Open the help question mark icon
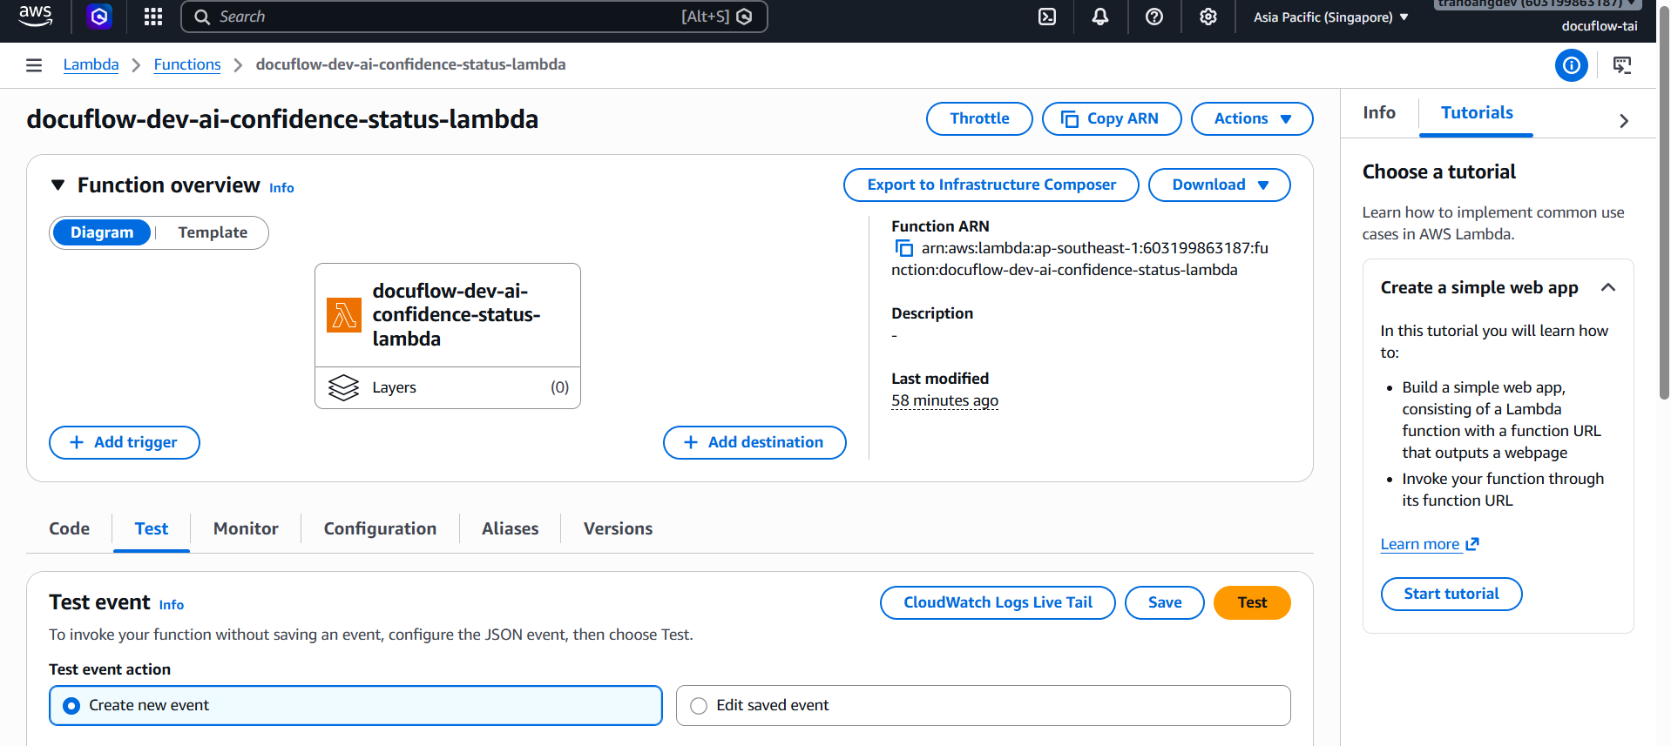Screen dimensions: 1671x746 click(1154, 17)
